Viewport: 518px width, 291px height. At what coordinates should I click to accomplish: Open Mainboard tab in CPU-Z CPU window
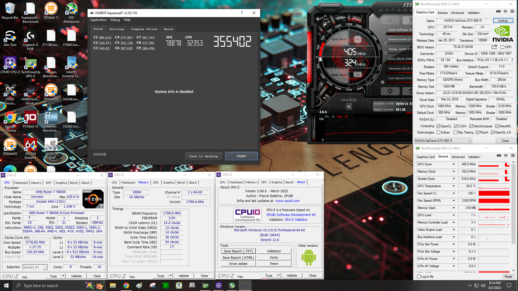coord(21,183)
